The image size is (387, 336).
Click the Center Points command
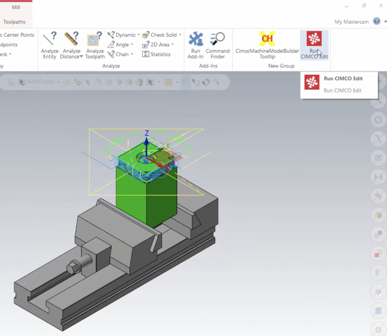coord(17,35)
